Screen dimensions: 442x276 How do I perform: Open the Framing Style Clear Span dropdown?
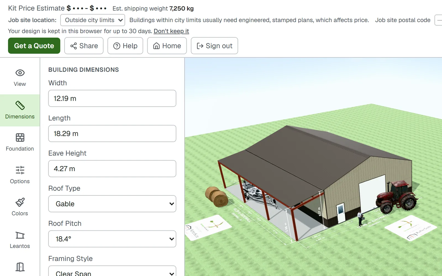point(112,271)
